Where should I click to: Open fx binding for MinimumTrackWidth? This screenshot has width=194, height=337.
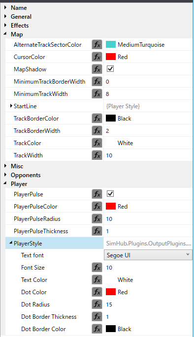(x=97, y=94)
